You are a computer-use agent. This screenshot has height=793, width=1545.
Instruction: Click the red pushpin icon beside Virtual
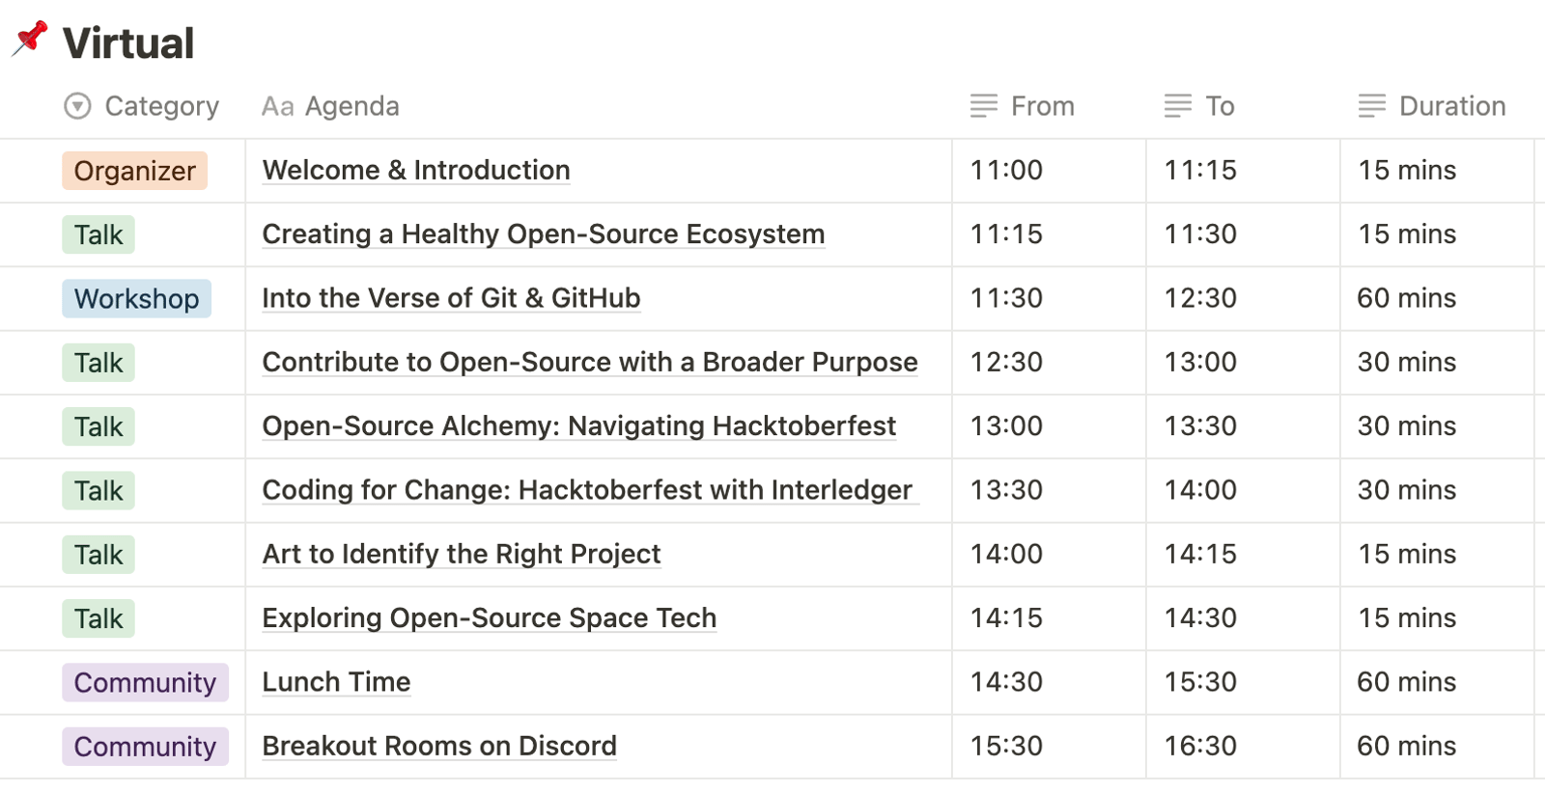pos(30,39)
